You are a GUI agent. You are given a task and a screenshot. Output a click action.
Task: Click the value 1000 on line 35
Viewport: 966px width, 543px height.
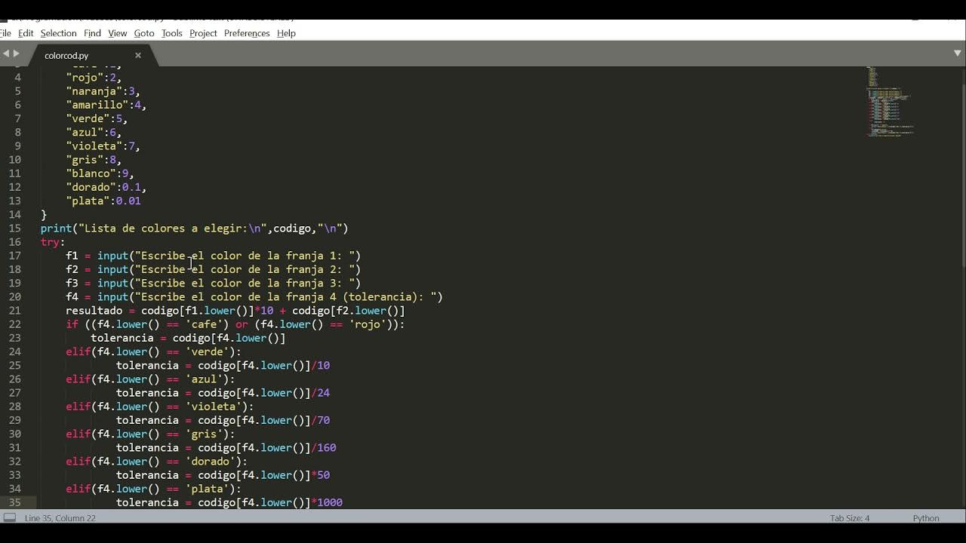[x=330, y=502]
